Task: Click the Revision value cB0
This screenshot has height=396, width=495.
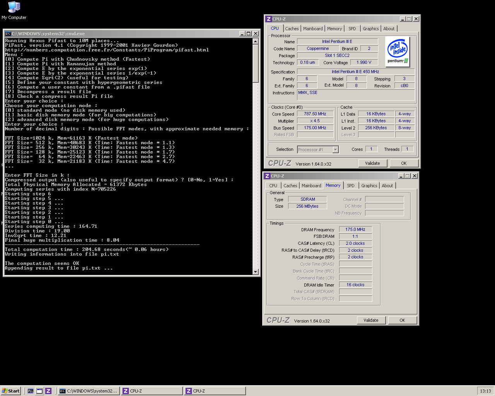Action: point(405,85)
